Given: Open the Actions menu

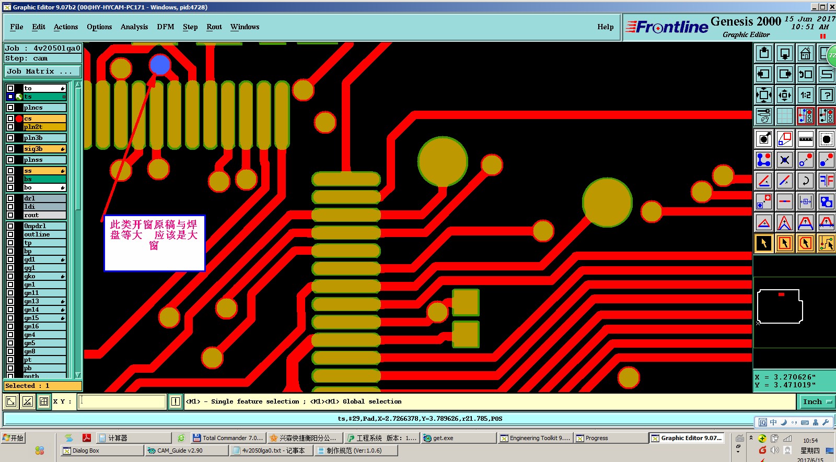Looking at the screenshot, I should (x=66, y=27).
